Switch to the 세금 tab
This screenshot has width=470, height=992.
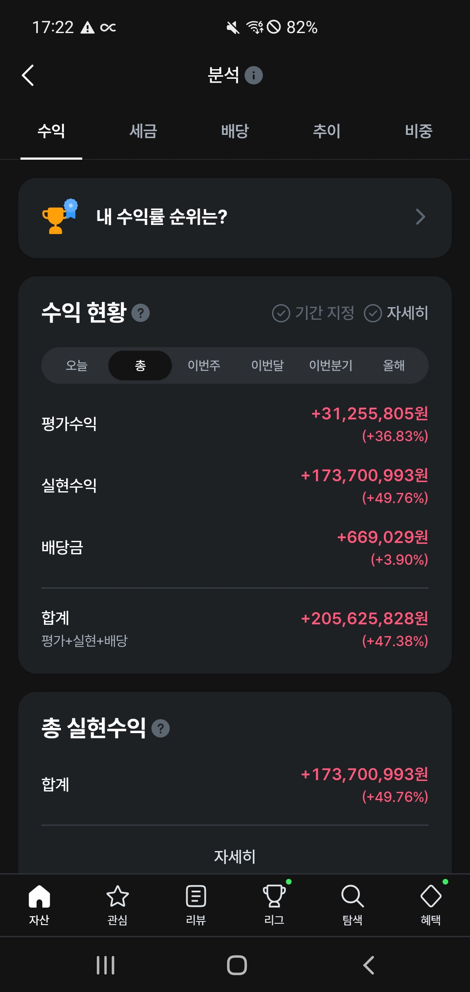pyautogui.click(x=143, y=131)
